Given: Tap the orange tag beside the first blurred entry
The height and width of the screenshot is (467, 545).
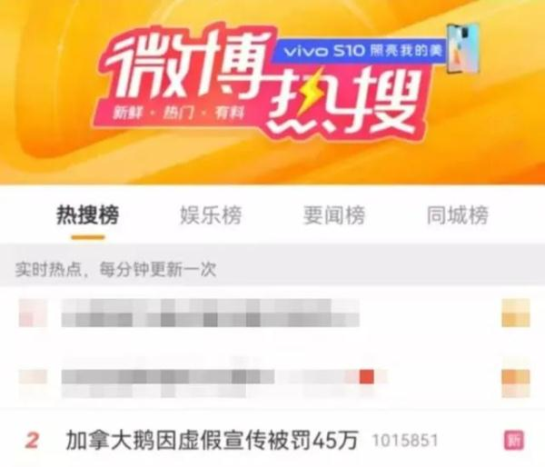Looking at the screenshot, I should point(516,313).
